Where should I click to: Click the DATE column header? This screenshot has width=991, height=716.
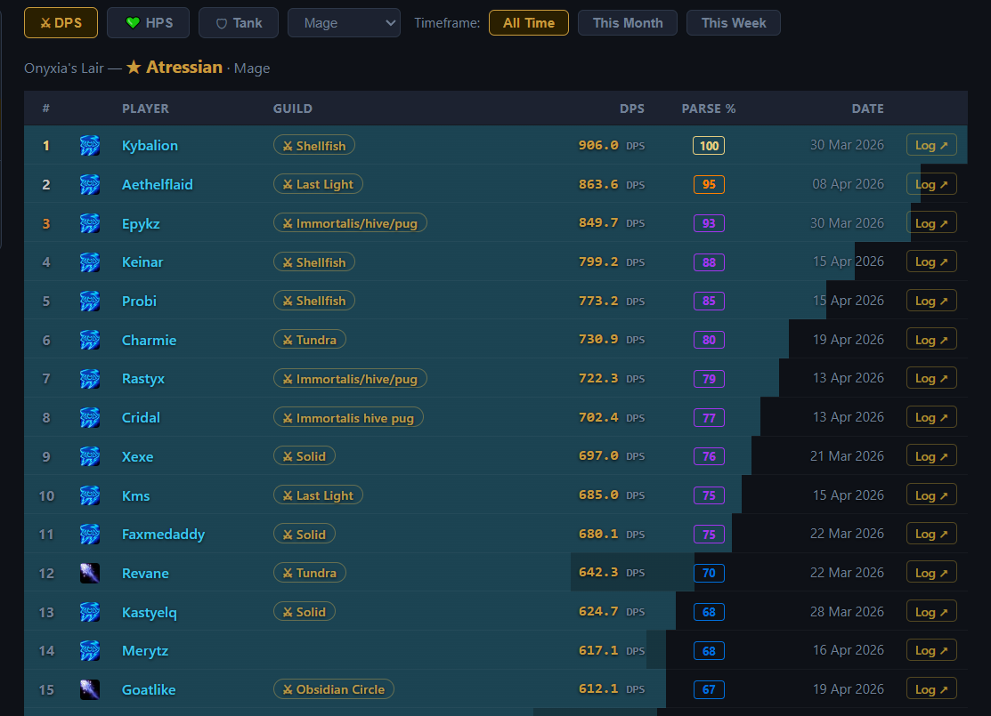(868, 109)
